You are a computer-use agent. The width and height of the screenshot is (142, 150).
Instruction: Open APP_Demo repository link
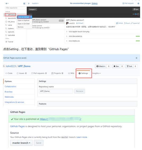[24, 66]
